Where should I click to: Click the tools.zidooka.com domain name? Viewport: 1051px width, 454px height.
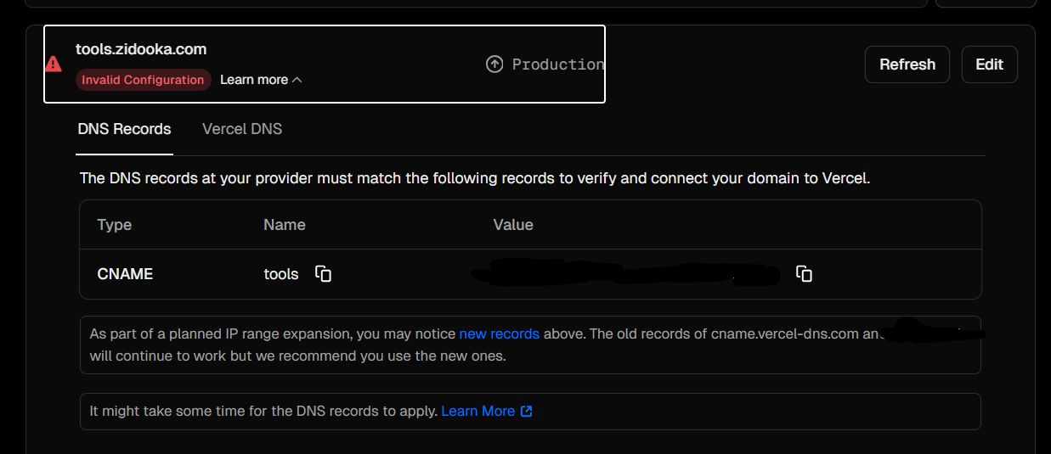141,49
